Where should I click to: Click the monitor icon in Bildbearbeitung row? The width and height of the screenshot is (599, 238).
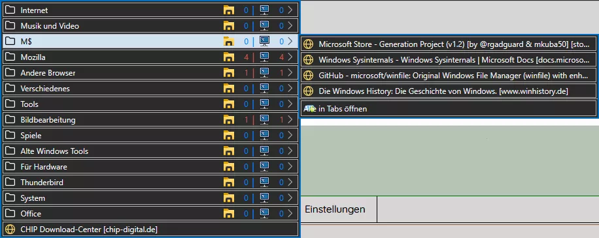pyautogui.click(x=264, y=119)
